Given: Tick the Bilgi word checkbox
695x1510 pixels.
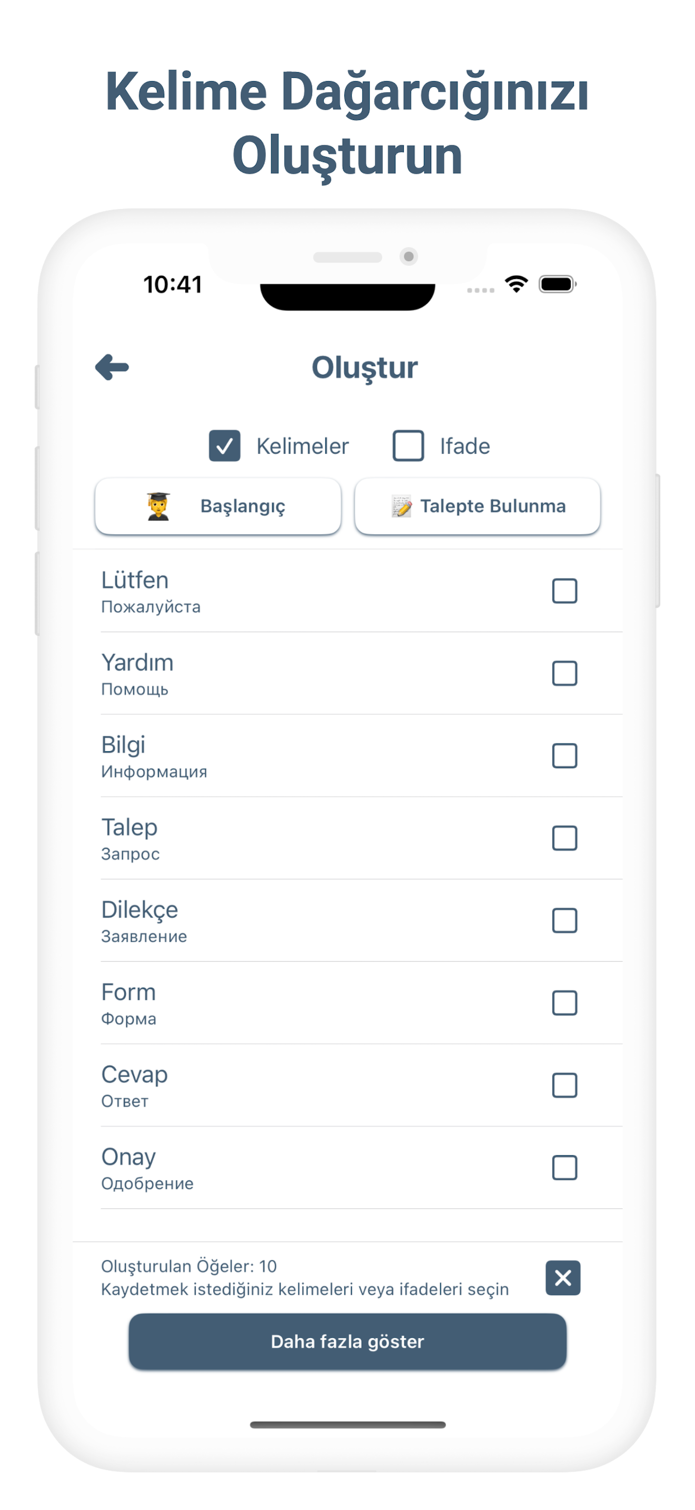Looking at the screenshot, I should click(564, 756).
